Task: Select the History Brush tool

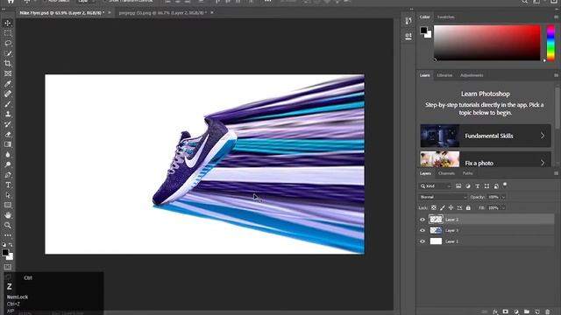Action: point(8,124)
